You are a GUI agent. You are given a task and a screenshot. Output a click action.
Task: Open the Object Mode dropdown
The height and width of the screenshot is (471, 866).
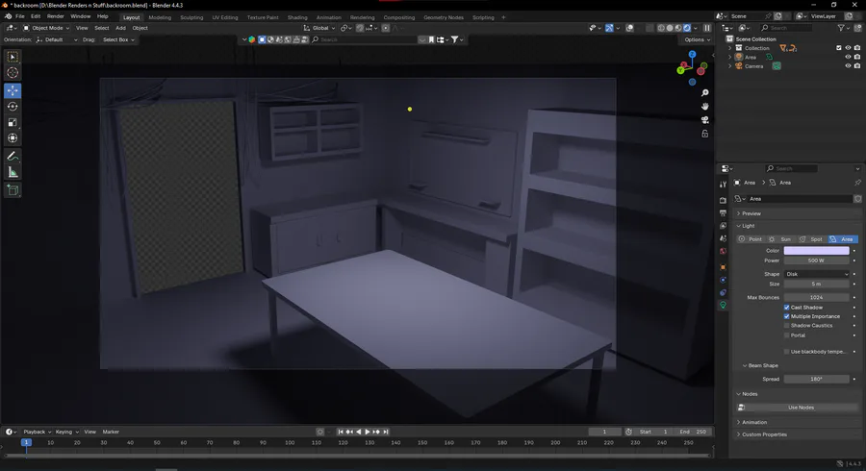tap(46, 28)
